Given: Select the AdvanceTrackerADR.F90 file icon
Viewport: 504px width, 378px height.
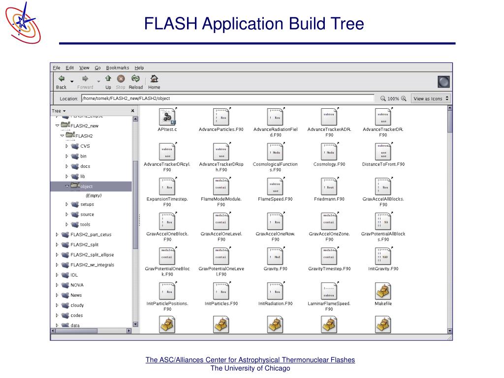Looking at the screenshot, I should (329, 117).
